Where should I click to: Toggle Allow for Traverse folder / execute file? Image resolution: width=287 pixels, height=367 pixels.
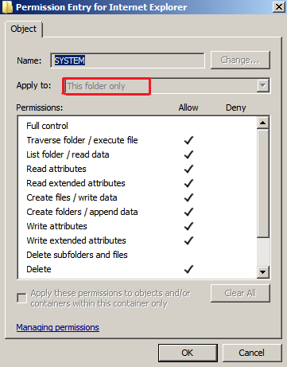(188, 140)
